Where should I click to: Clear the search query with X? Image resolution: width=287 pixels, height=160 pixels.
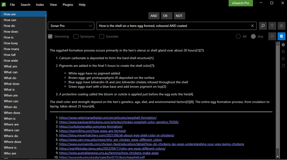pos(252,26)
